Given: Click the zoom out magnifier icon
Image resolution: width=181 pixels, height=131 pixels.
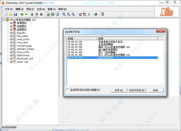Looking at the screenshot, I should click(68, 14).
